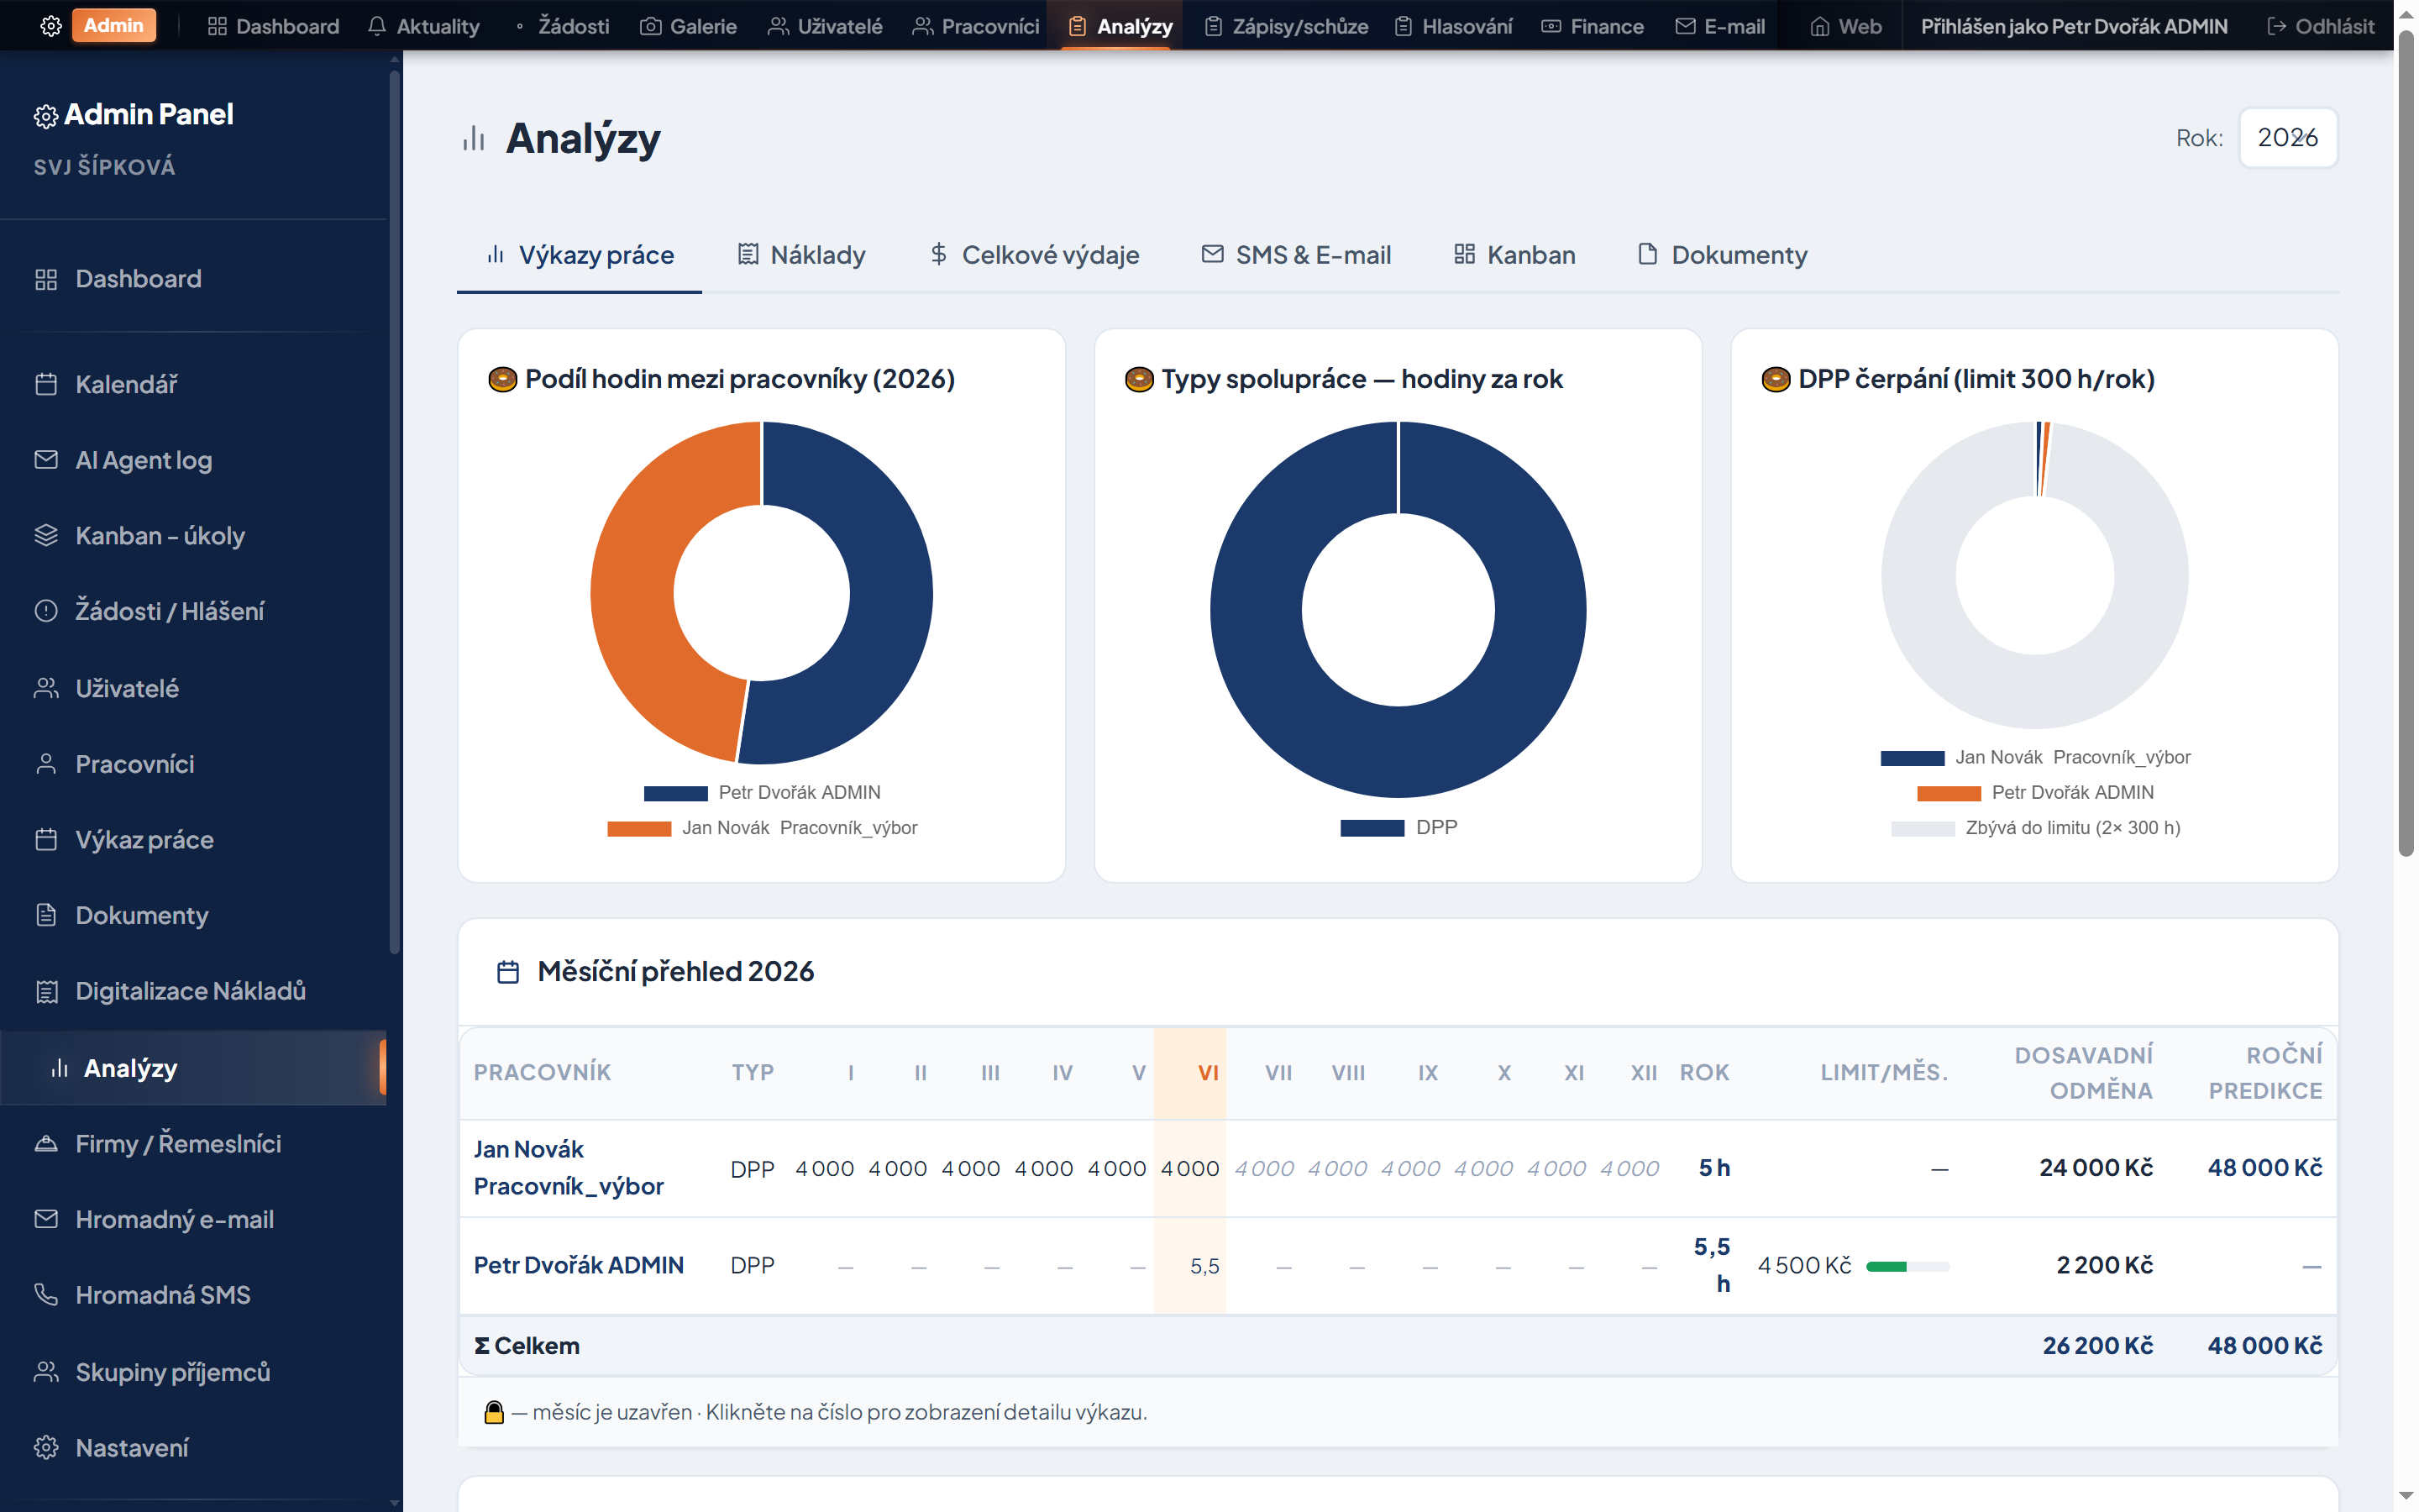Click the 2 200 Kč reward for Petr Dvořák
Screen dimensions: 2419x1512
coord(2104,1266)
